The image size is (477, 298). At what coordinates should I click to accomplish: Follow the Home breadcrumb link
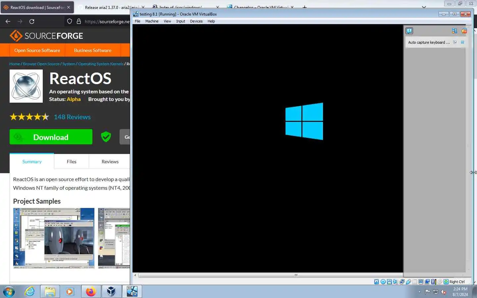point(15,64)
